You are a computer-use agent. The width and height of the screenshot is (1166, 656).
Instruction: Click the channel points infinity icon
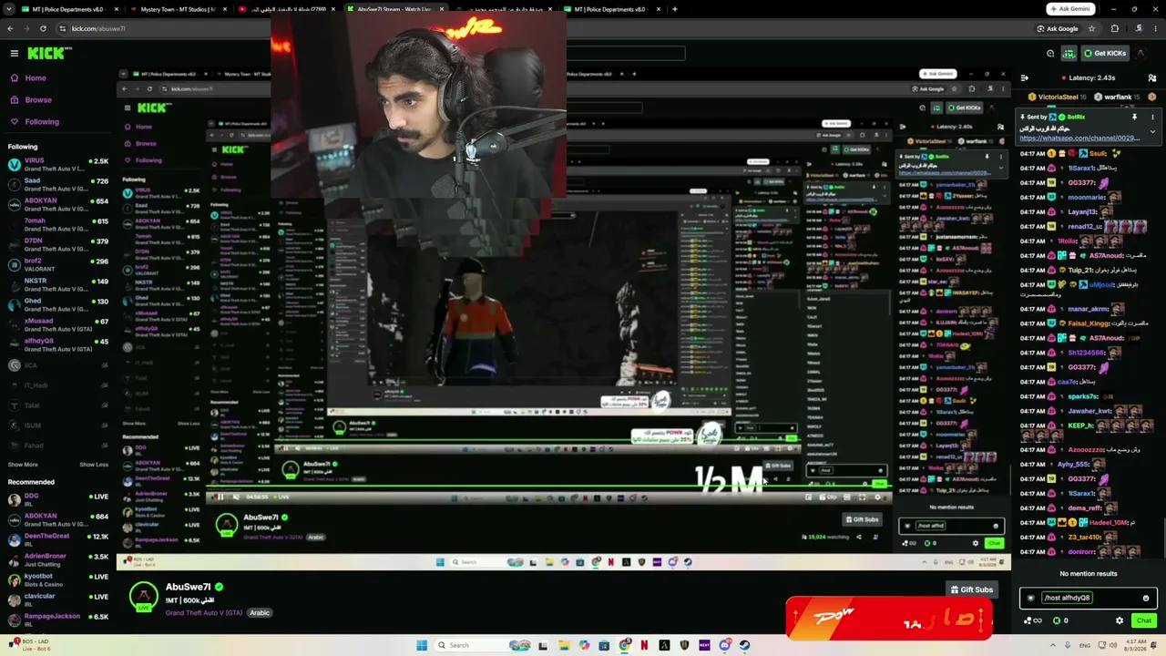[1033, 620]
